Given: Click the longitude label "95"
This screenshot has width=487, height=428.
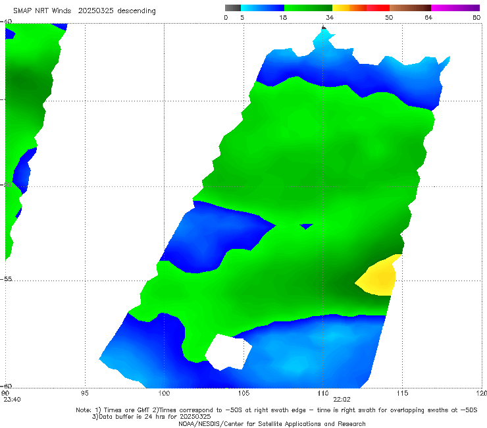Looking at the screenshot, I should pyautogui.click(x=84, y=394).
